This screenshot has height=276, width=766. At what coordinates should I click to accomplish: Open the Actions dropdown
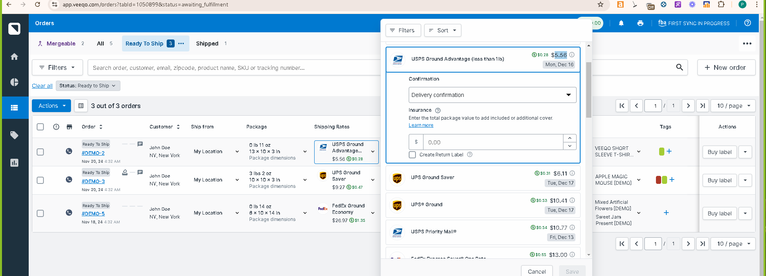[x=51, y=106]
